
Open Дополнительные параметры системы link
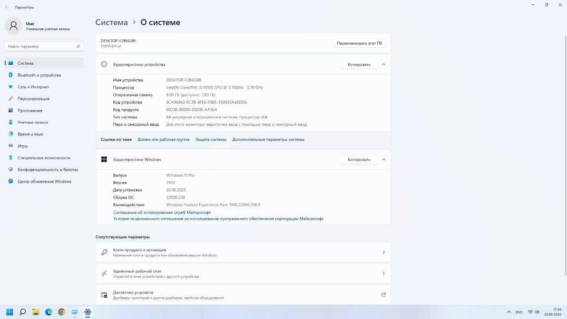(x=268, y=140)
